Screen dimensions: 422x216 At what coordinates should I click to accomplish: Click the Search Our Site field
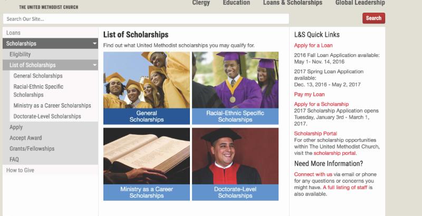tap(146, 19)
